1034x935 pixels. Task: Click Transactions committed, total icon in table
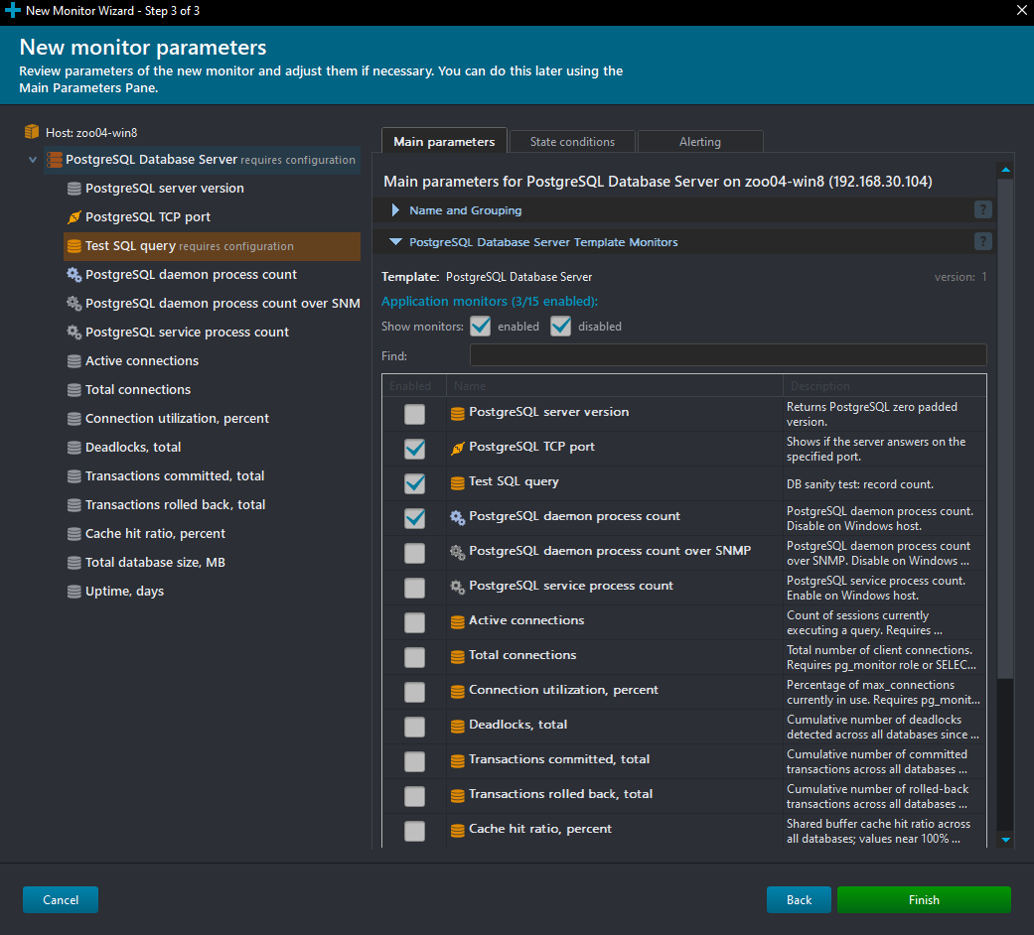458,761
